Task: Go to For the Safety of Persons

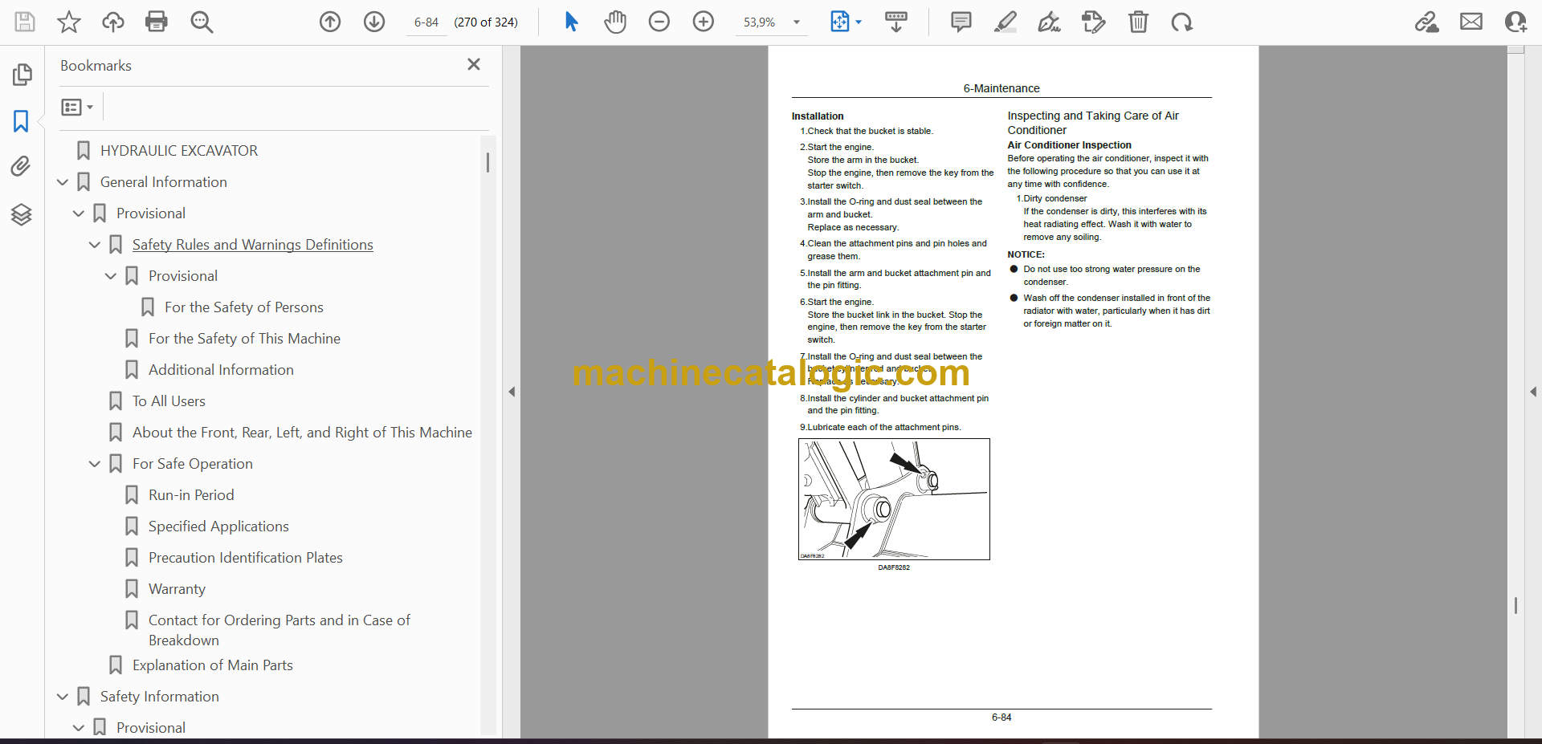Action: coord(243,307)
